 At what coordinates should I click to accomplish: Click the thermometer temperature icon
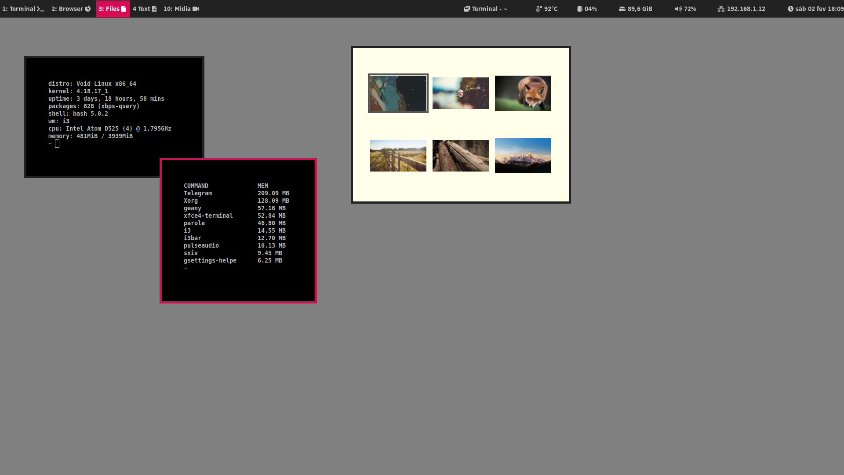click(x=538, y=9)
